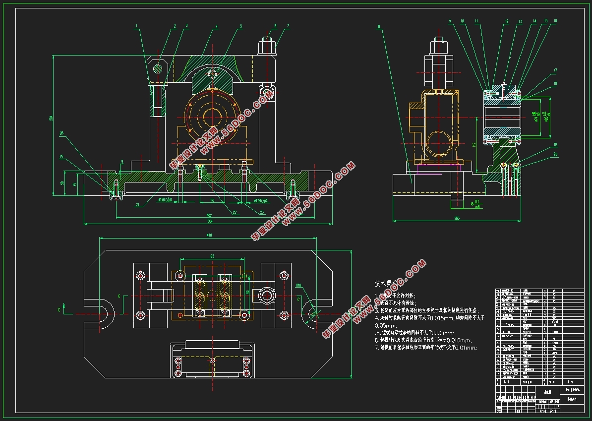Click part callout number 19
The height and width of the screenshot is (421, 592).
tap(555, 145)
